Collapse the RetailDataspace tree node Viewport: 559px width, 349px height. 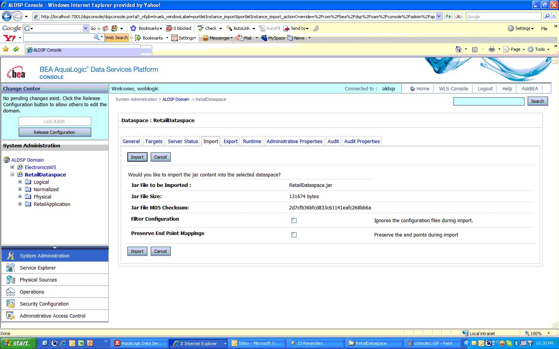coord(12,174)
